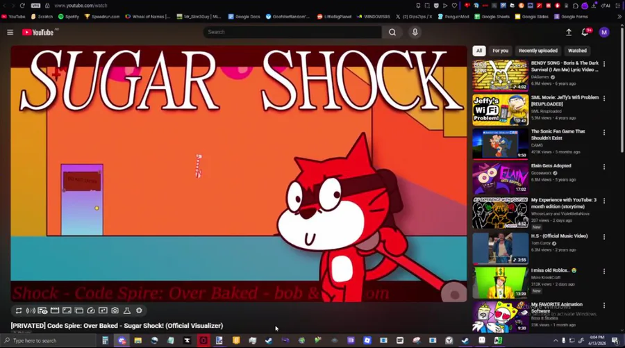Image resolution: width=625 pixels, height=348 pixels.
Task: Click the browser heart favorites icon
Action: click(454, 6)
